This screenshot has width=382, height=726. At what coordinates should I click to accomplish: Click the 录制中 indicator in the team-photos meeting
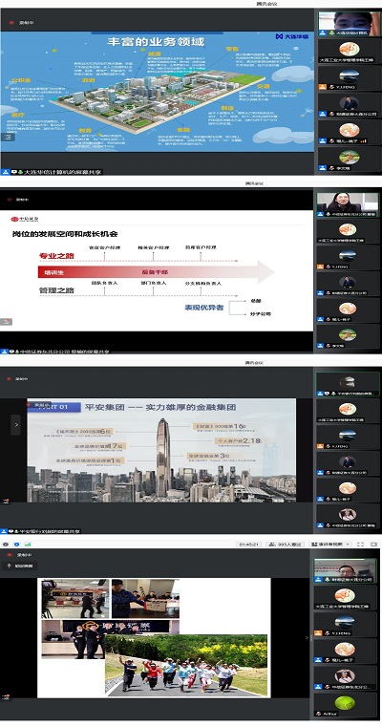pos(18,554)
